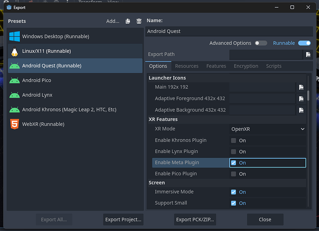Open file picker for Main 192x 192
The height and width of the screenshot is (231, 319).
301,87
